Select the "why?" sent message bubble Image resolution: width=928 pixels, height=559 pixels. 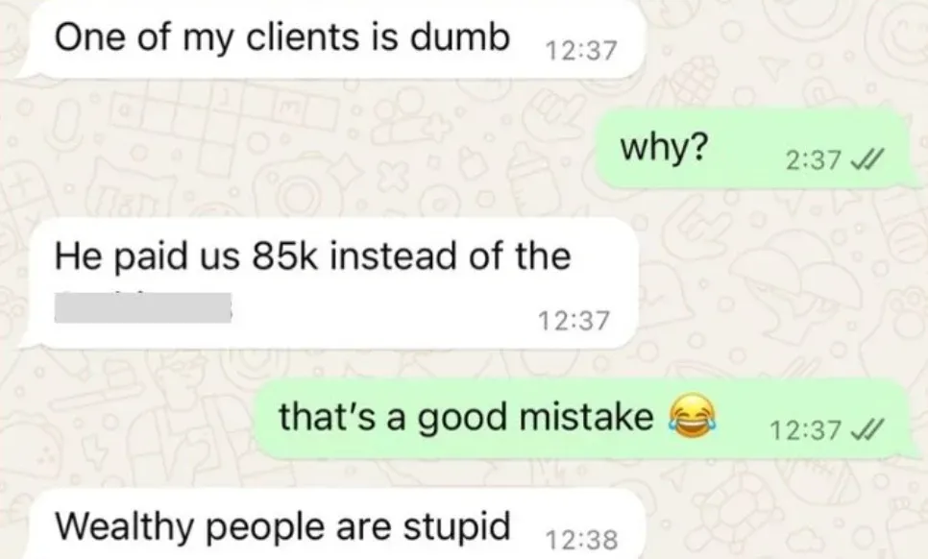tap(751, 149)
